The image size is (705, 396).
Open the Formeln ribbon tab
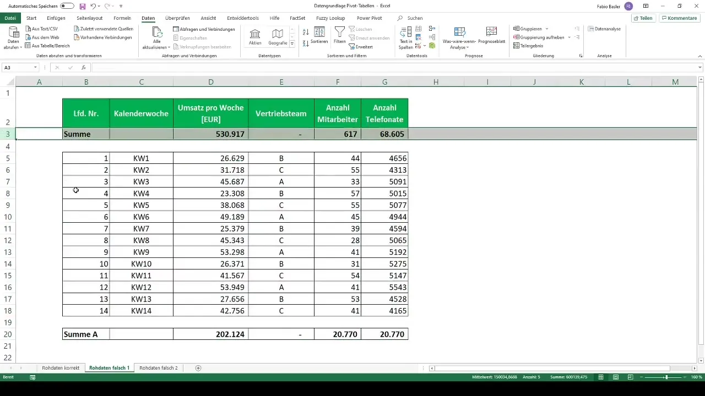pyautogui.click(x=122, y=18)
